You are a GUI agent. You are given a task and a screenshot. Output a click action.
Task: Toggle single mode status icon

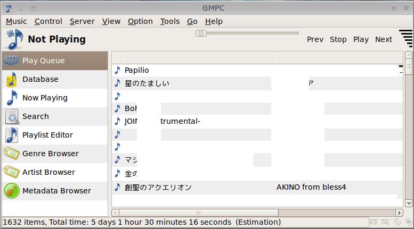coord(396,222)
